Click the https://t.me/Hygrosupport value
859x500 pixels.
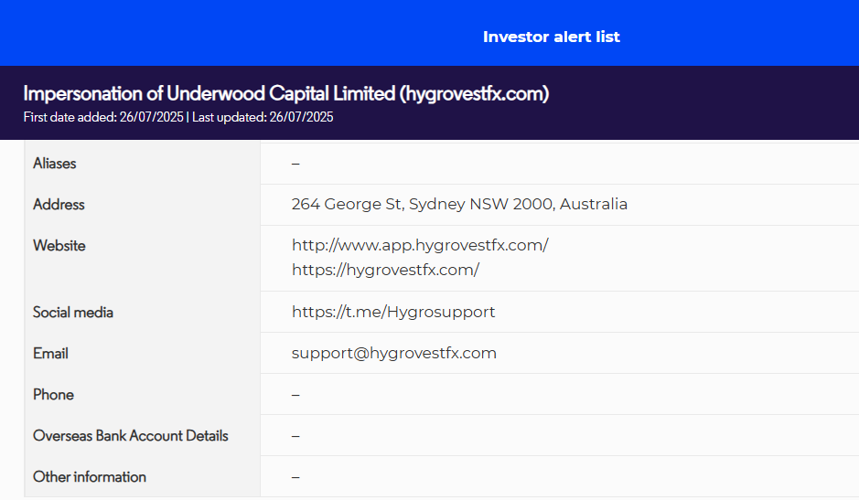(393, 312)
